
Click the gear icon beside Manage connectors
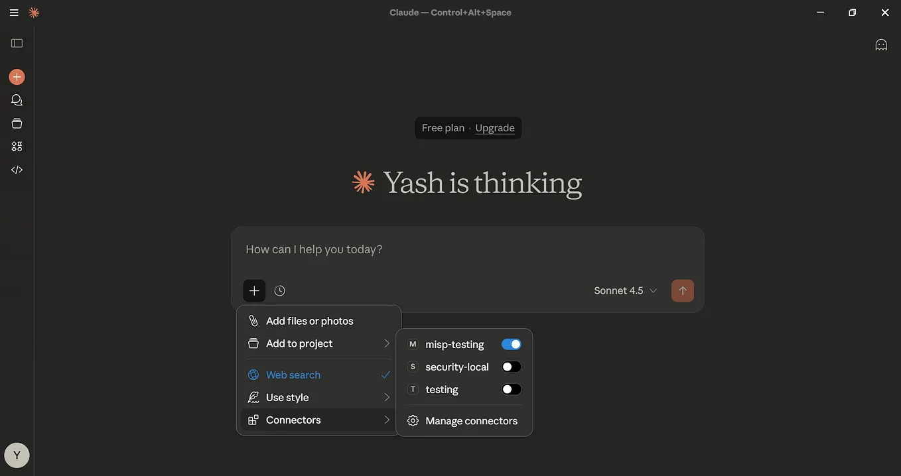(x=413, y=421)
